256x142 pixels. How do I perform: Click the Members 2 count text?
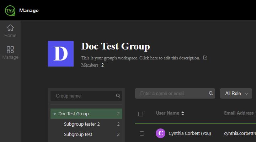click(x=92, y=65)
